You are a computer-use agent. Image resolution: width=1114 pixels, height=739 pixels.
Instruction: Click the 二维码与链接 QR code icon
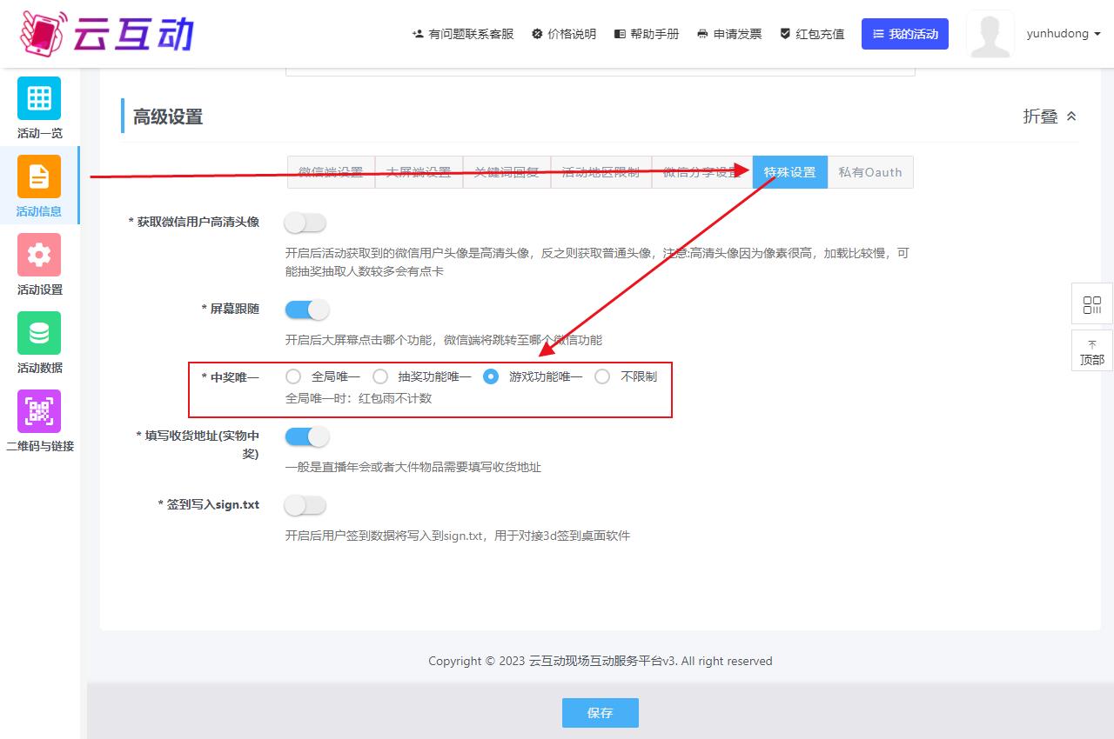pos(39,411)
